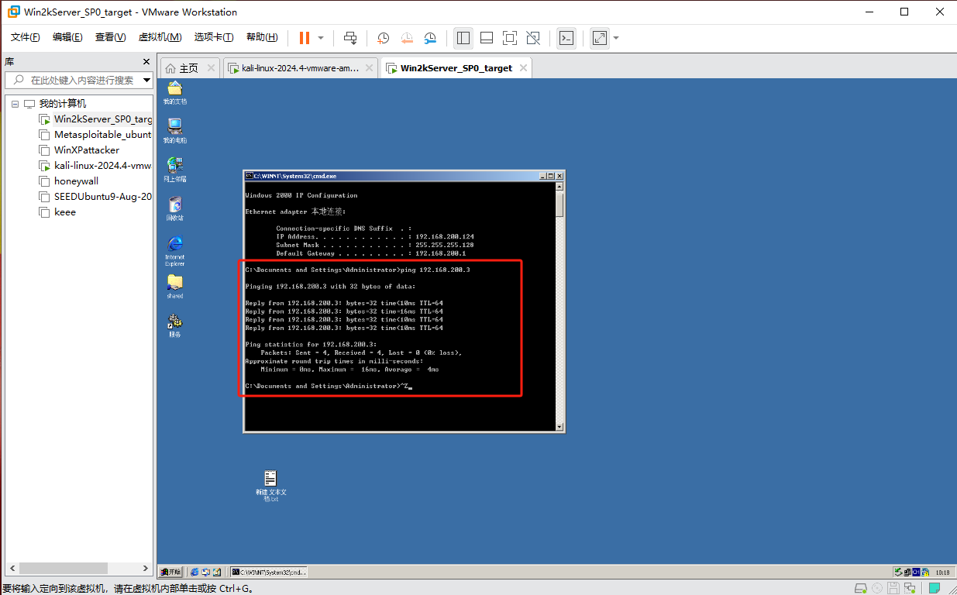
Task: Enter full screen mode
Action: point(510,37)
